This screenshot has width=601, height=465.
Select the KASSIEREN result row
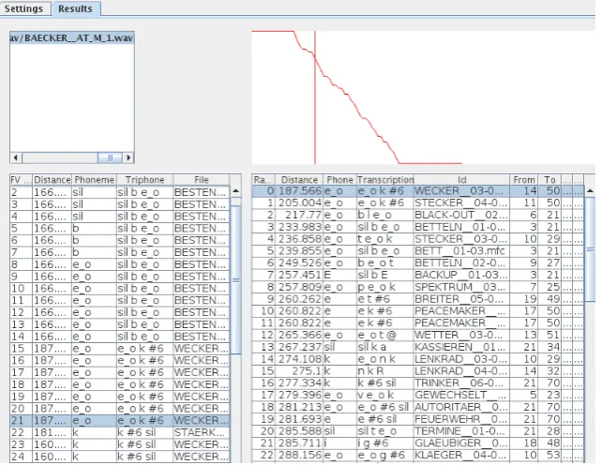(418, 347)
